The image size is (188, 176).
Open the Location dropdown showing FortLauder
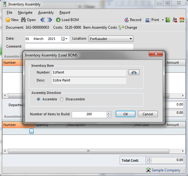pos(131,39)
